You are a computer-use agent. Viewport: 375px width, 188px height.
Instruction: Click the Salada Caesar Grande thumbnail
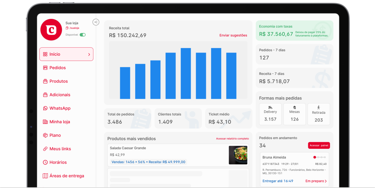(x=238, y=155)
